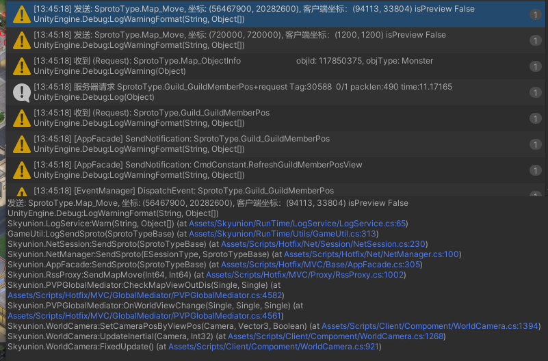Click warning icon of 收到 Guild_GuildMemberPos log
Viewport: 548px width, 361px height.
pos(22,118)
